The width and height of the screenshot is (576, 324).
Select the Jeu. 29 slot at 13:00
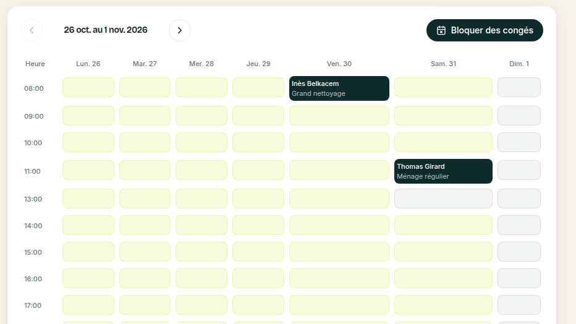(258, 198)
